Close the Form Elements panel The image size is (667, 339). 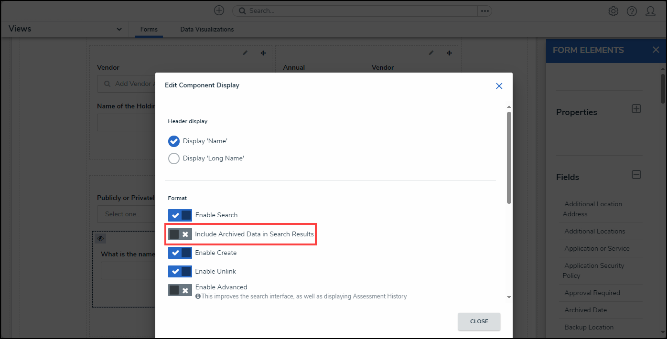656,50
